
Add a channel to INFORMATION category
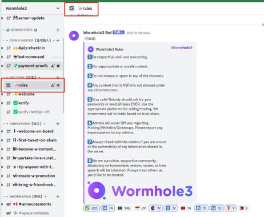tap(58, 196)
